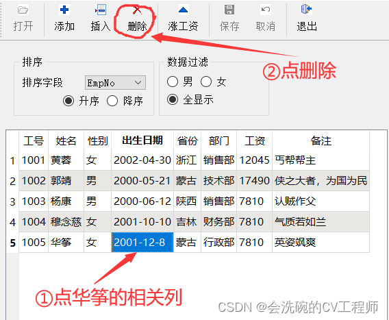Click the 部门 column header
Screen dimensions: 389x320
[x=219, y=140]
